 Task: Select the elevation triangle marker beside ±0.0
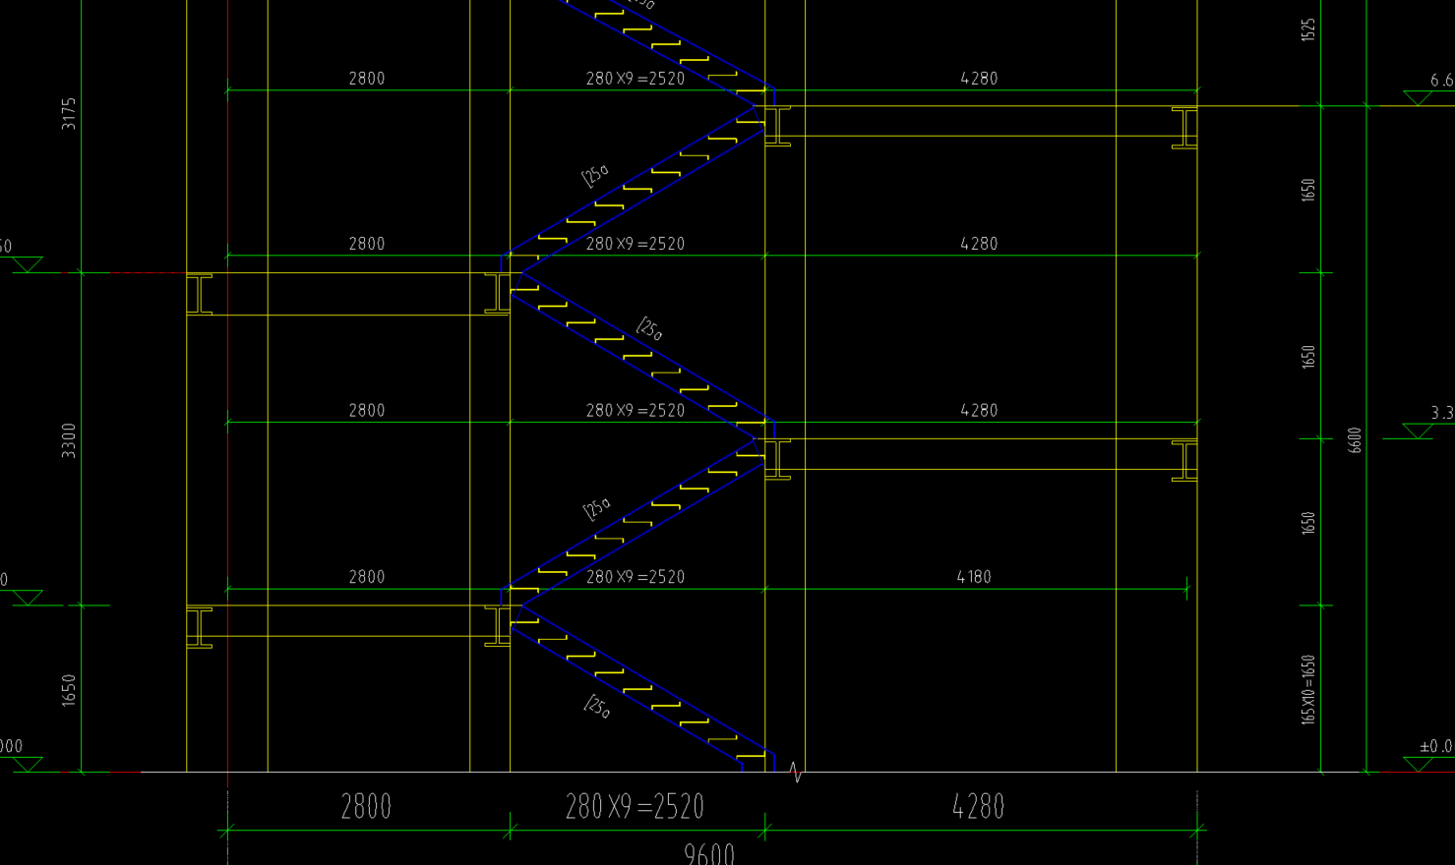1418,764
